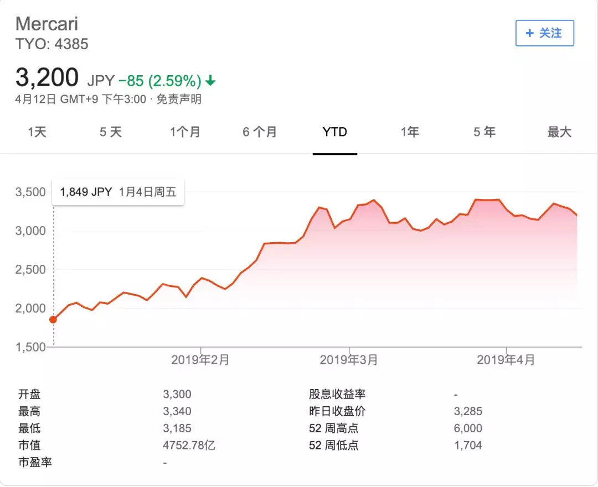The image size is (598, 487).
Task: Click the 市值 value 4752.78亿
Action: (189, 445)
